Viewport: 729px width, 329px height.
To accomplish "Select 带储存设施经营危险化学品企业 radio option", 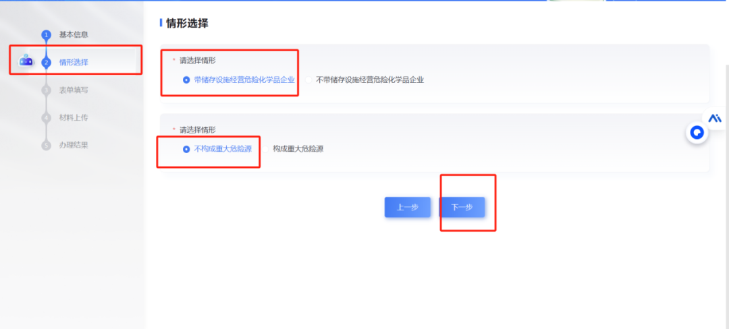I will [x=186, y=80].
